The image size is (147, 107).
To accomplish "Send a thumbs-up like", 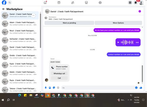I will [141, 88].
